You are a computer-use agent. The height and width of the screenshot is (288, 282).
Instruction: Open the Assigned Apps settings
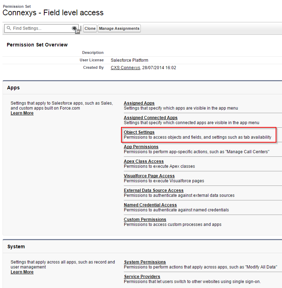pos(139,103)
